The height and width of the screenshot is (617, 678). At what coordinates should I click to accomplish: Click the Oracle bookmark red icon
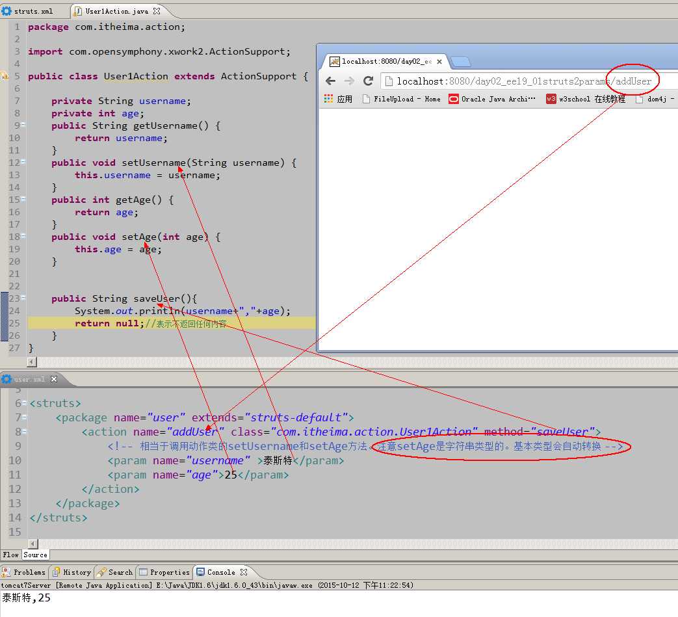click(x=454, y=99)
